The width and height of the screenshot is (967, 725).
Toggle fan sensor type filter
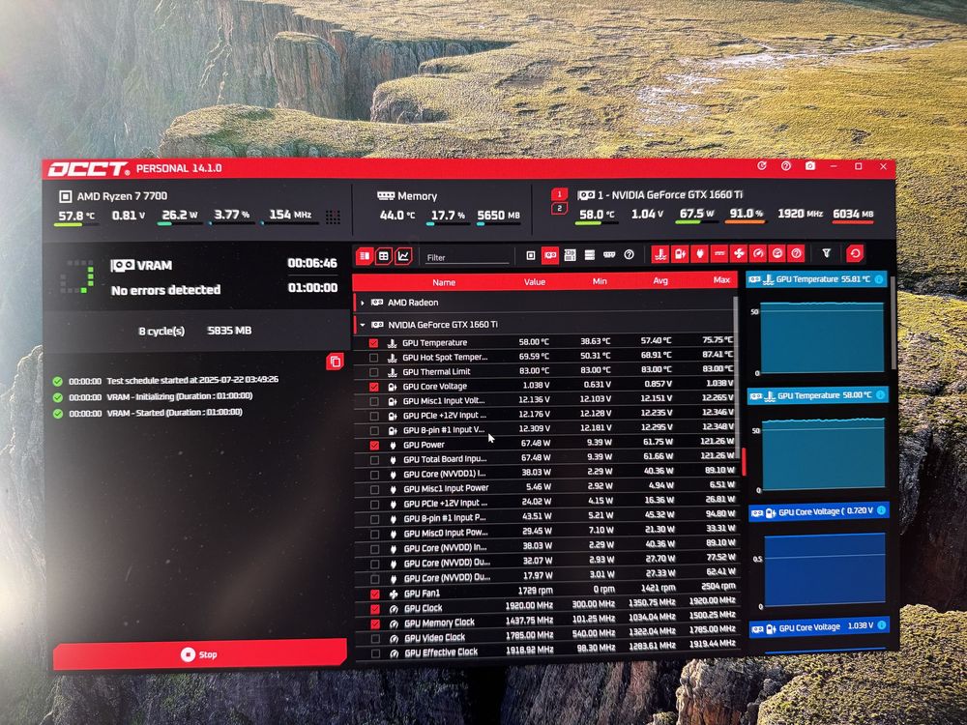tap(738, 253)
